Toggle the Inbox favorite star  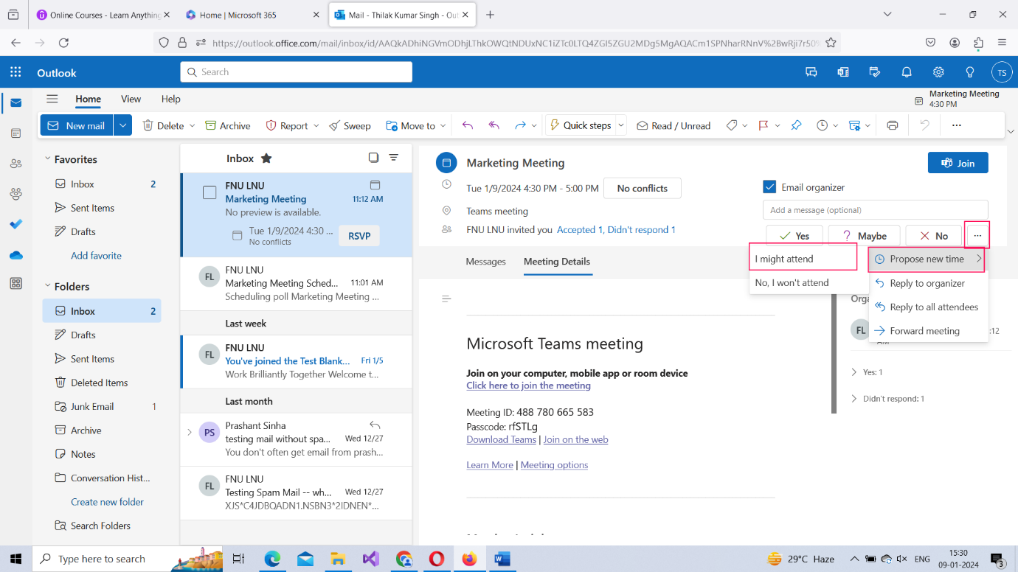266,158
